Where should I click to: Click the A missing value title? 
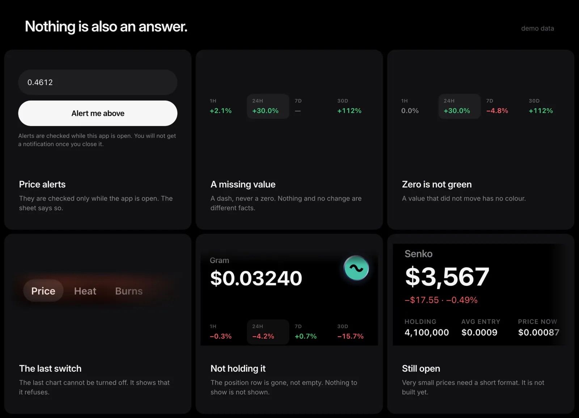tap(243, 184)
